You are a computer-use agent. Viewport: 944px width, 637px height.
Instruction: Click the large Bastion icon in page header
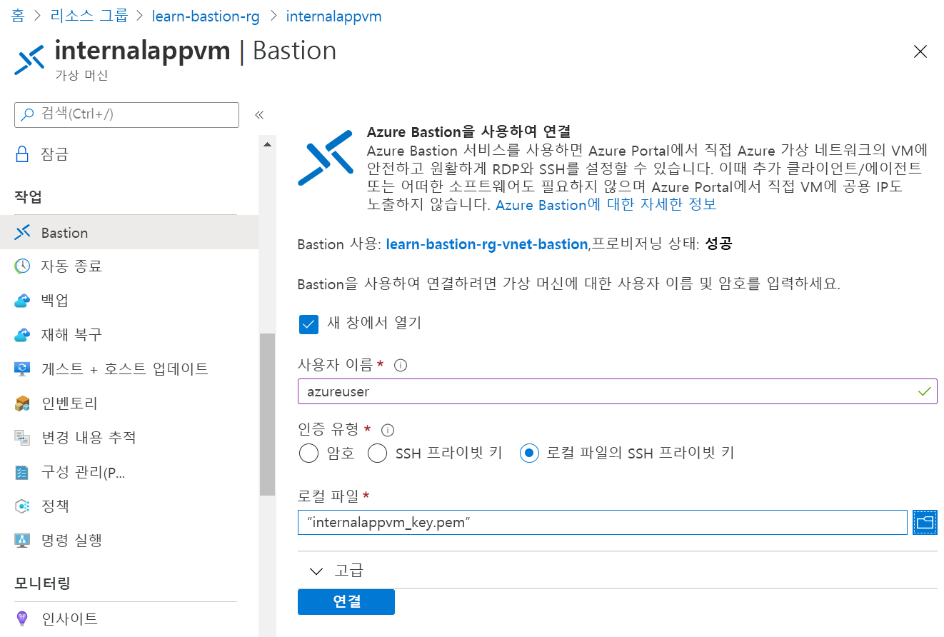29,59
